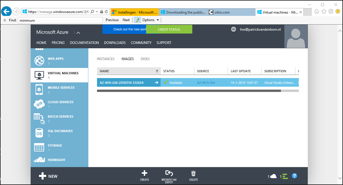Sort by the Last Update column header
Screen dimensions: 343x185
pos(245,71)
